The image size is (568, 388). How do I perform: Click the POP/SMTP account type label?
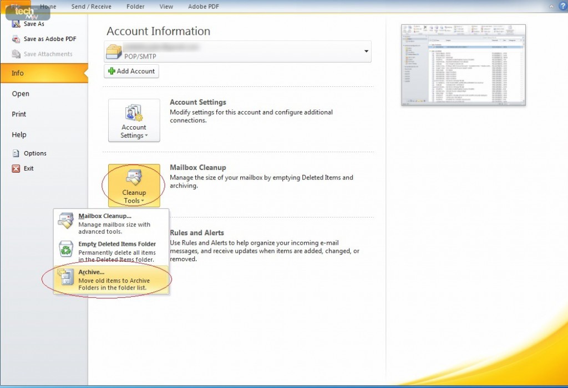click(140, 56)
